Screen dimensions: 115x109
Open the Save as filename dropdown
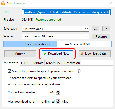87,37
